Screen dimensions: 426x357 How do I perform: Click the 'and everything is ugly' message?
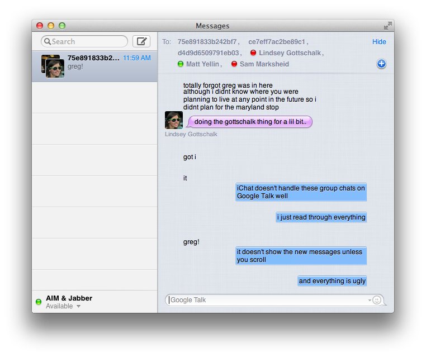pos(332,281)
